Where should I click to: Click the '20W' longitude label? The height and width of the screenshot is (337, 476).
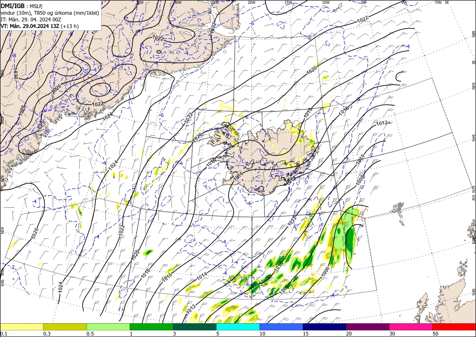(x=251, y=2)
